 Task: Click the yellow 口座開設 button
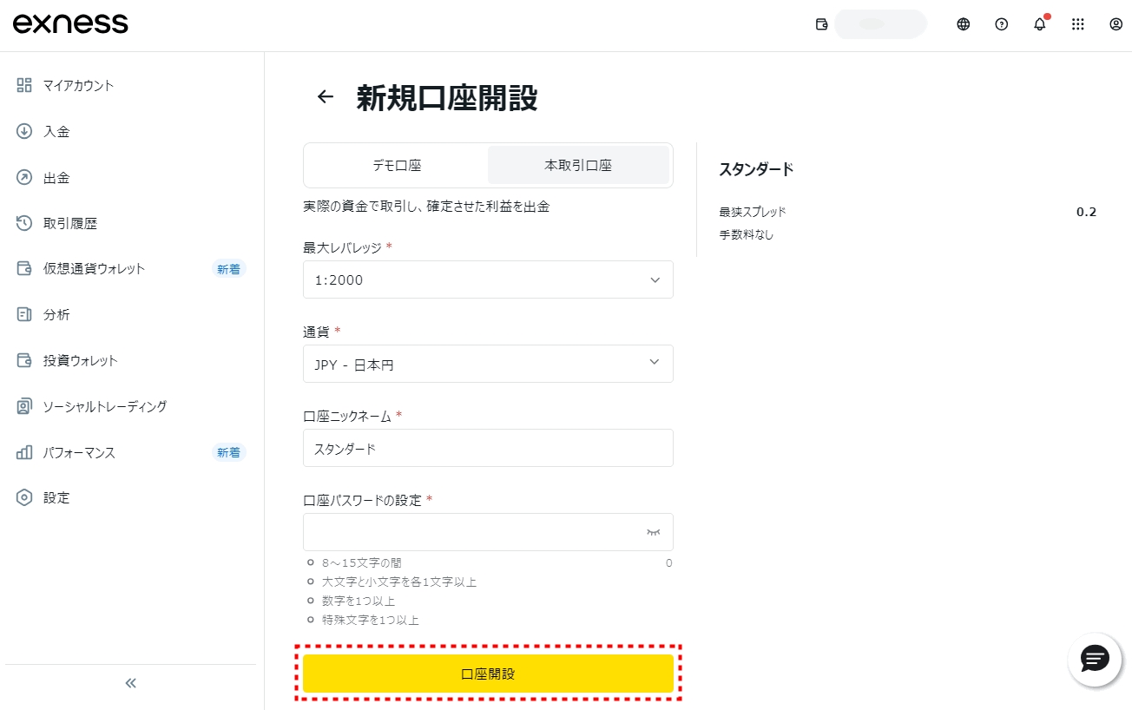(488, 674)
